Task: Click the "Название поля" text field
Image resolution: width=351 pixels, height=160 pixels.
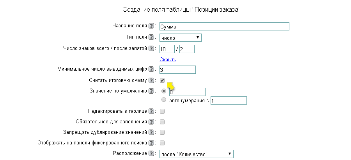Action: coord(224,27)
